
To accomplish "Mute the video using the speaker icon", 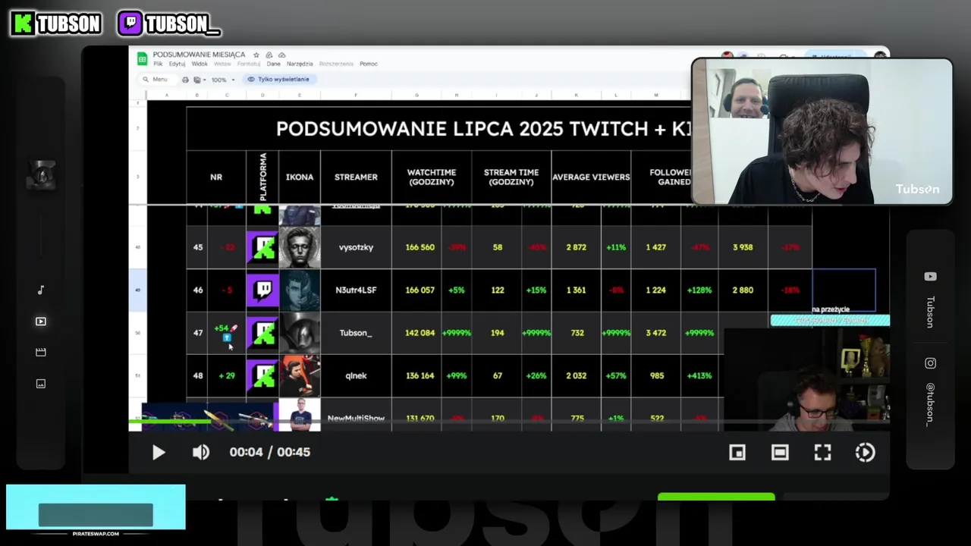I will tap(200, 453).
